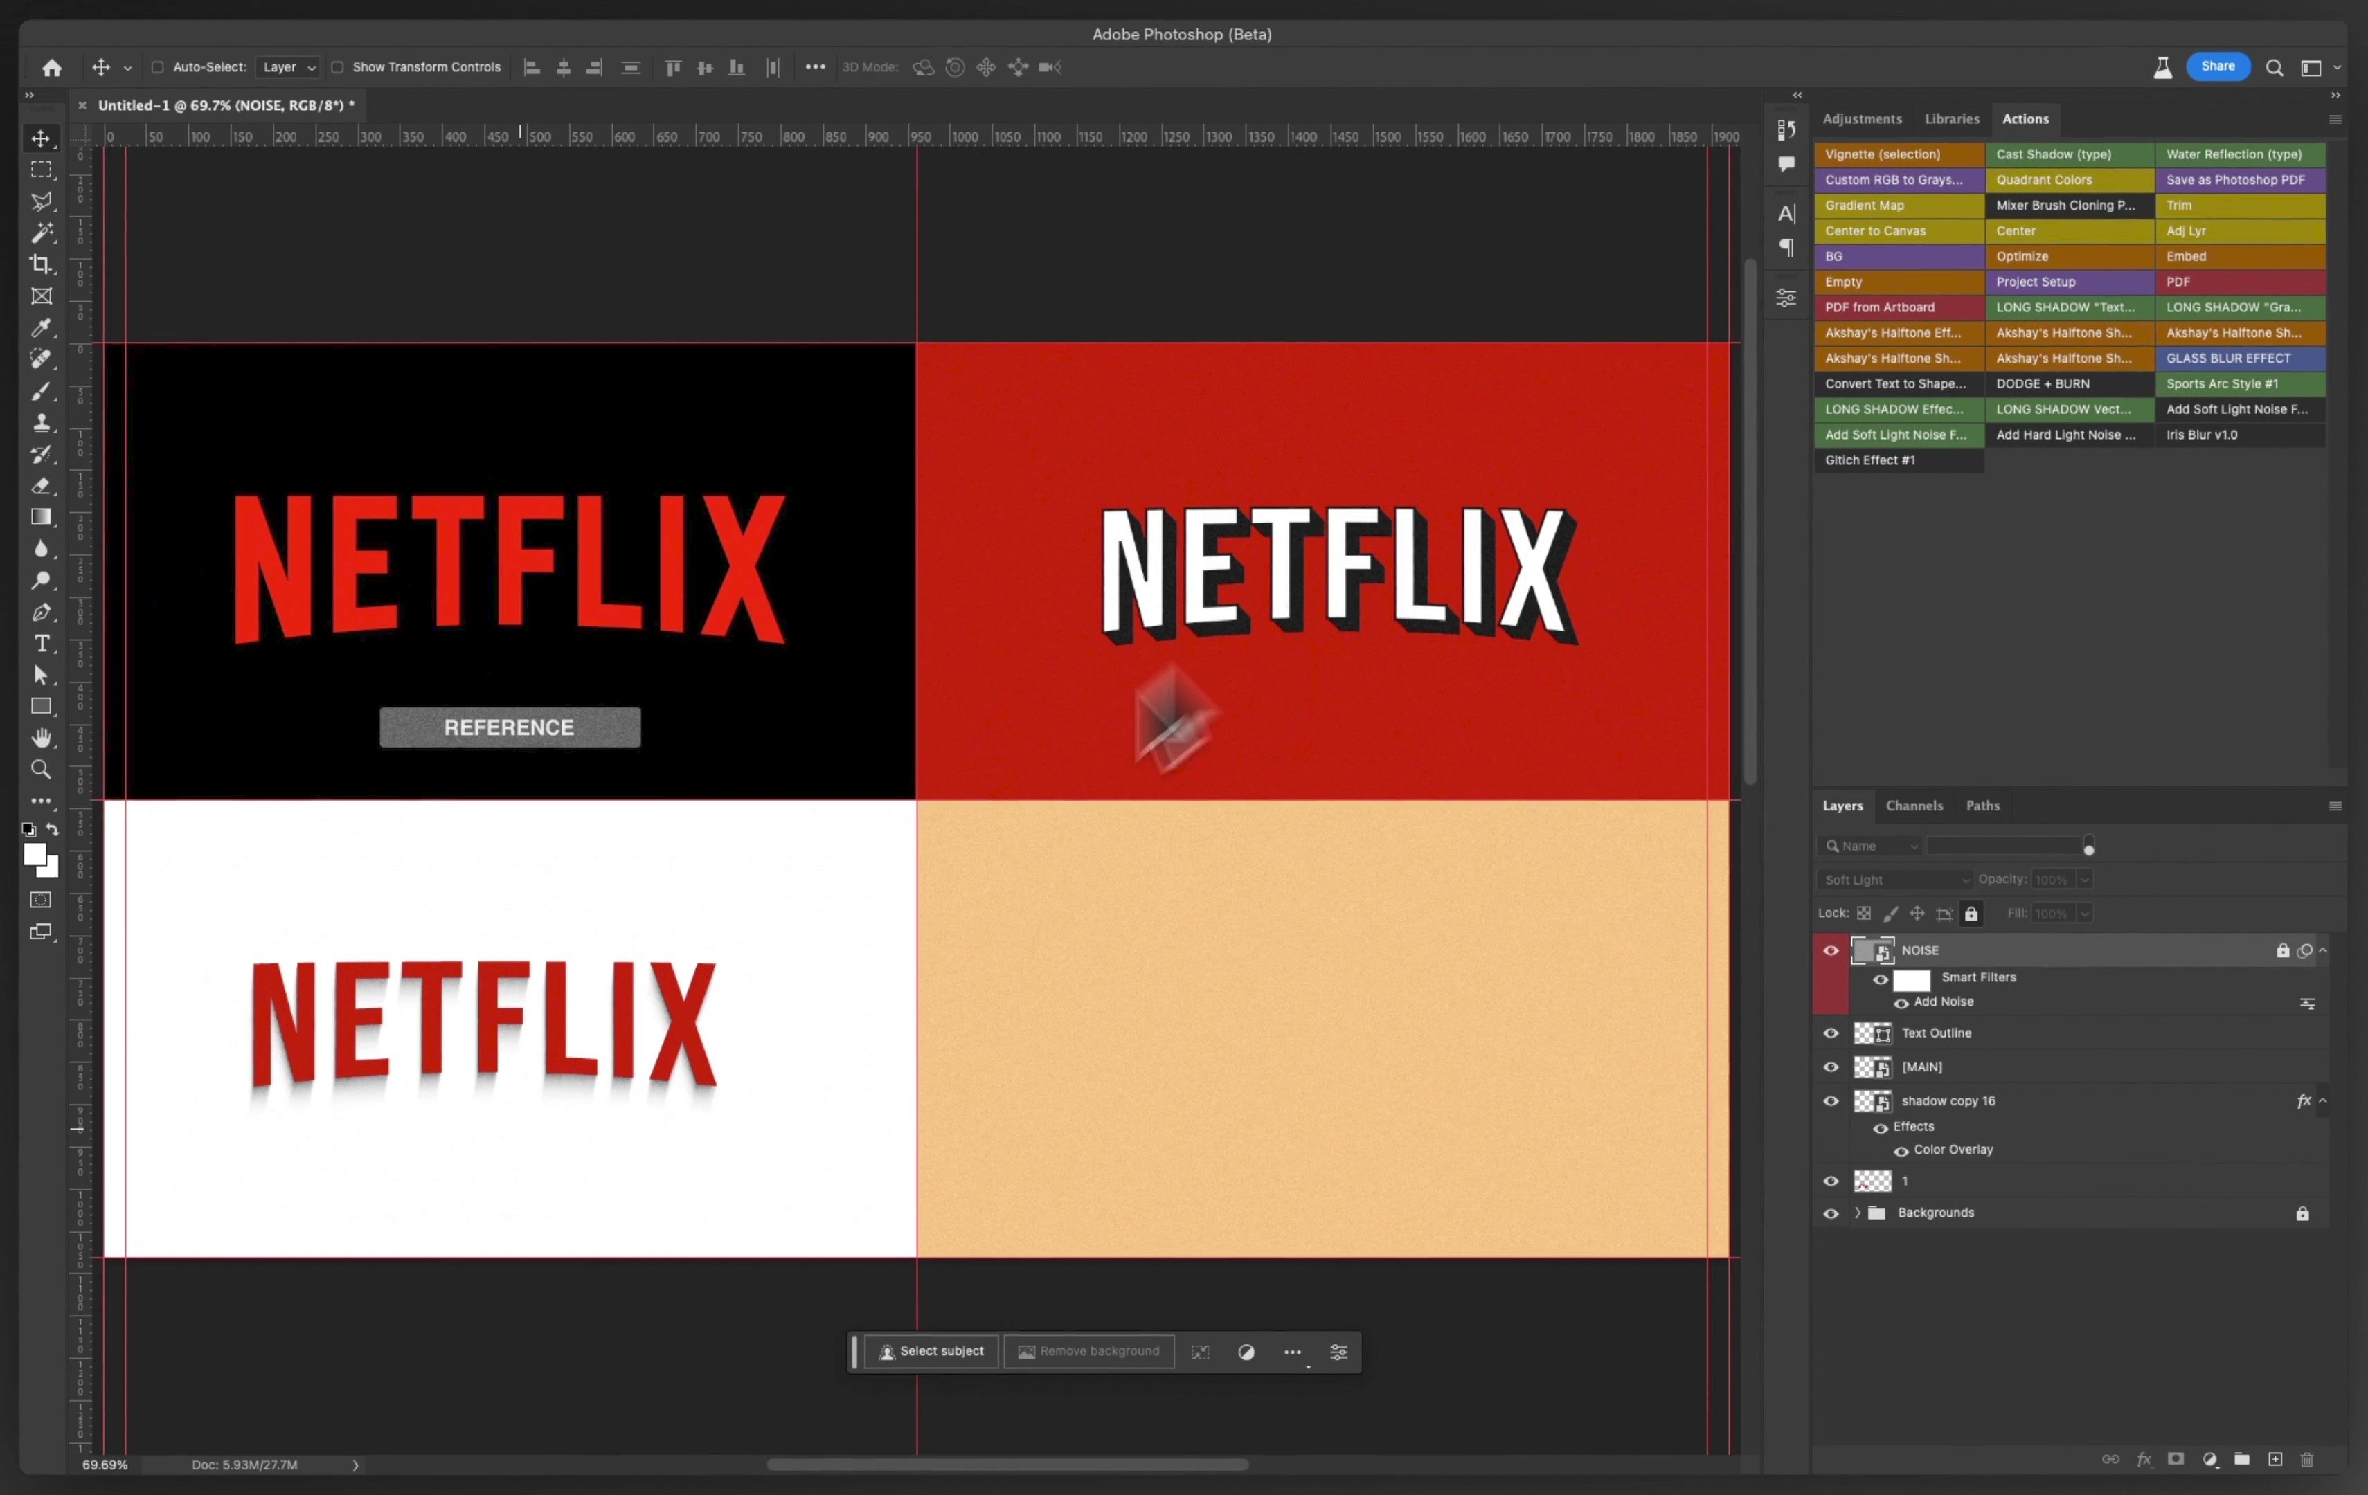The height and width of the screenshot is (1495, 2368).
Task: Select the Rectangle shape tool
Action: pos(42,707)
